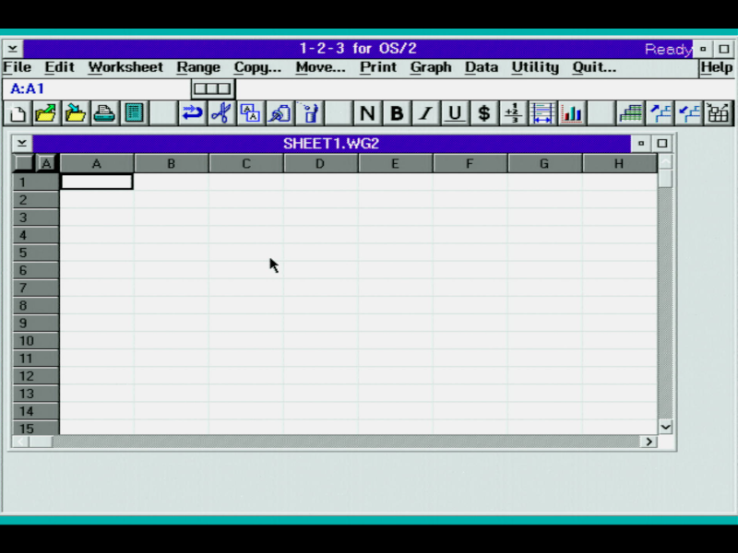
Task: Delete with the trash can icon
Action: pos(309,112)
